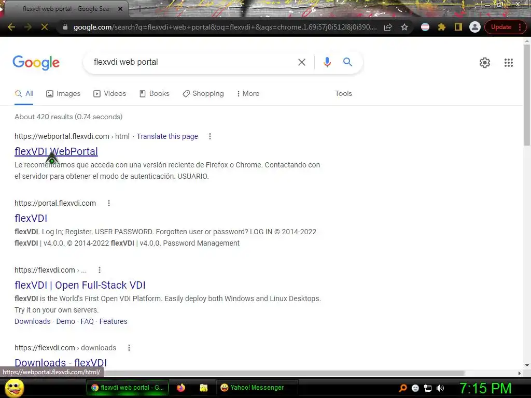Open flexVDI Open Full-Stack VDI result
Viewport: 531px width, 398px height.
[x=80, y=286]
